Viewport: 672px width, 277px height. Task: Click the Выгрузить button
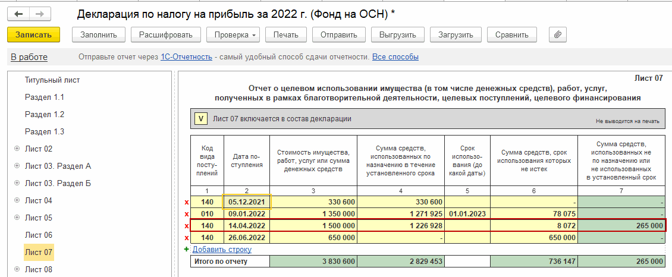[x=397, y=34]
